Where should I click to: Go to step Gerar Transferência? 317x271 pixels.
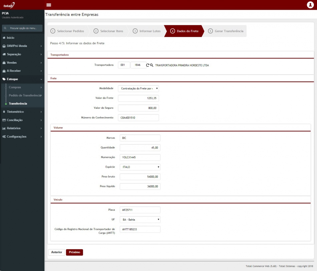[226, 31]
